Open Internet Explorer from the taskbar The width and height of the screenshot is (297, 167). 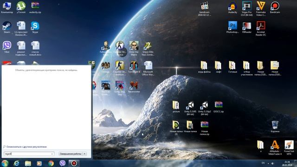click(17, 163)
